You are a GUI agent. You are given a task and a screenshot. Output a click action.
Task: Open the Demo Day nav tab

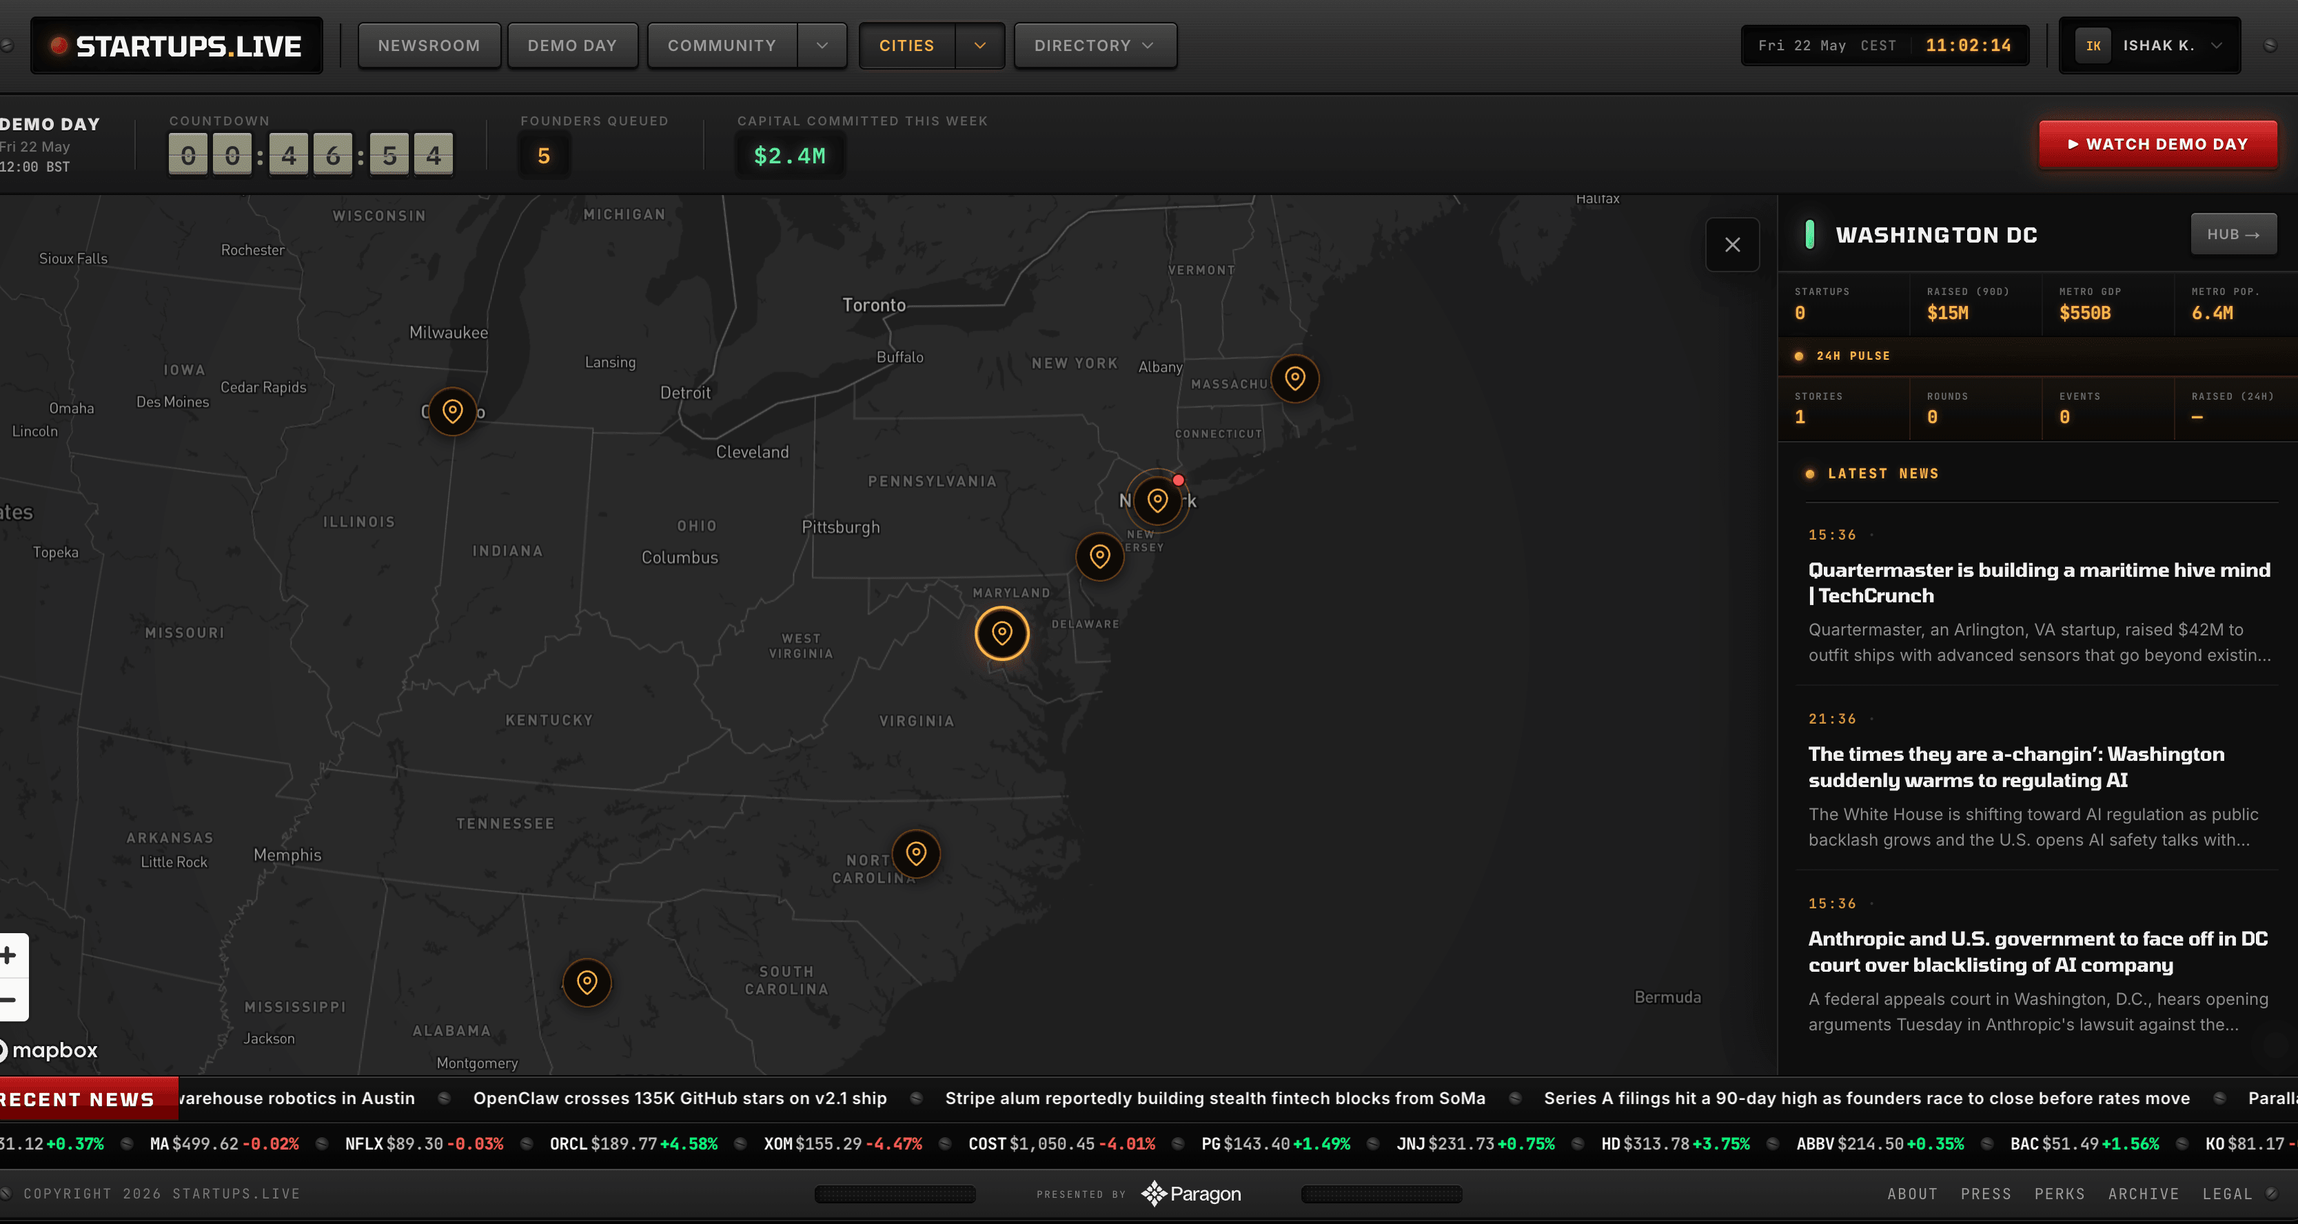coord(572,45)
